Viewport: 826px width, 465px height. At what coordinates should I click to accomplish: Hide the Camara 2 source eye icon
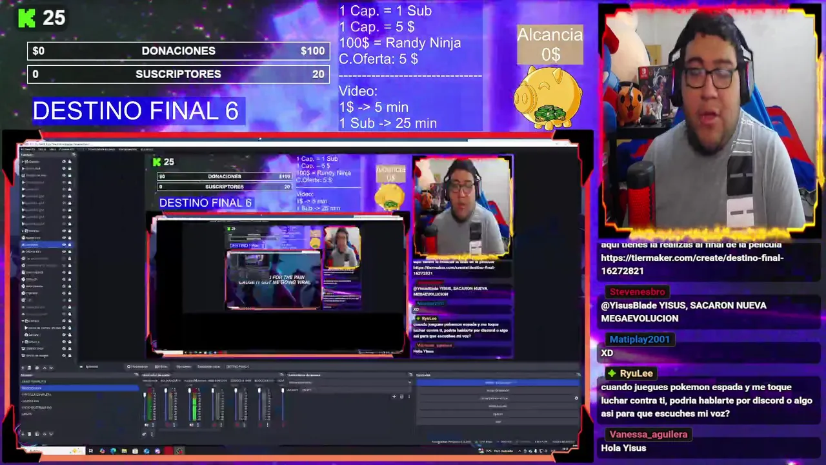coord(64,335)
